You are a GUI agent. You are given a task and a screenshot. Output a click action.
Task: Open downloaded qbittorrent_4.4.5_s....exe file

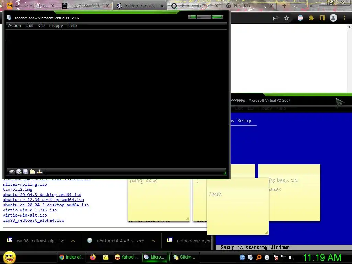(x=116, y=241)
